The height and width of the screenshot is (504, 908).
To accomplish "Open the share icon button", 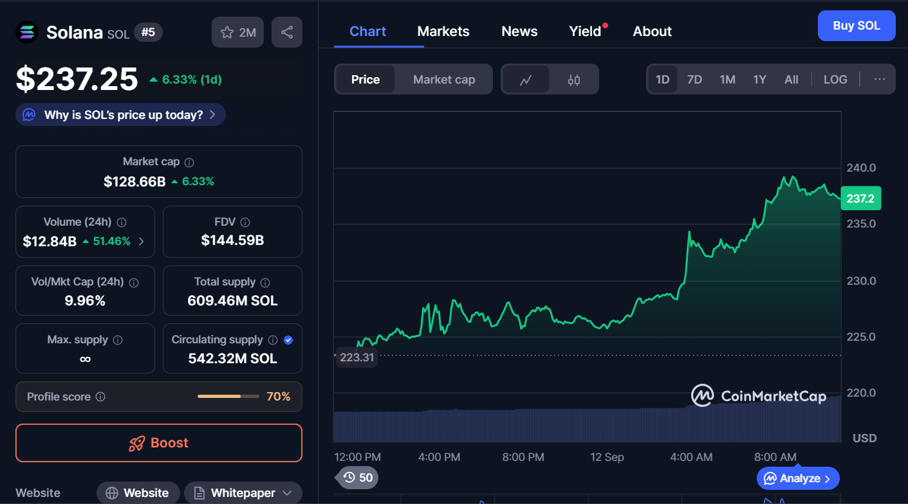I will [x=287, y=32].
